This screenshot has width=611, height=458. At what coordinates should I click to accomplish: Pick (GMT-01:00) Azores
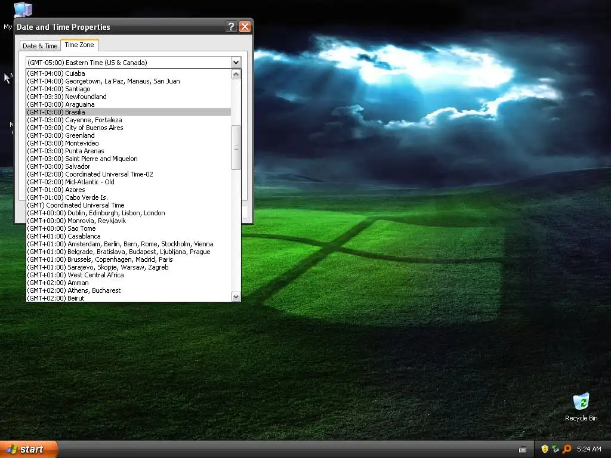[129, 190]
